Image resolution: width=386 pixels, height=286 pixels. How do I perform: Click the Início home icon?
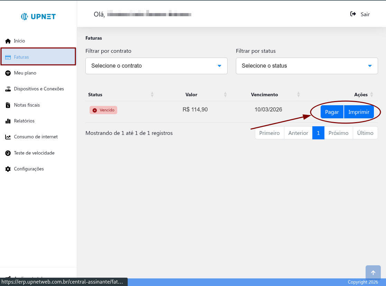click(8, 41)
